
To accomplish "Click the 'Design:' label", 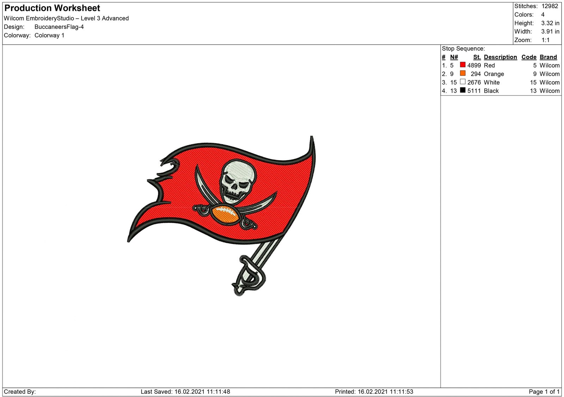I will click(14, 27).
